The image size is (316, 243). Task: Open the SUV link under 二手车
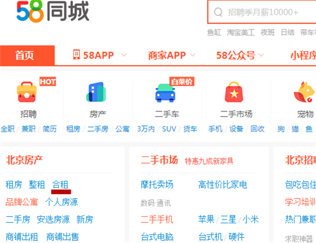pyautogui.click(x=169, y=129)
